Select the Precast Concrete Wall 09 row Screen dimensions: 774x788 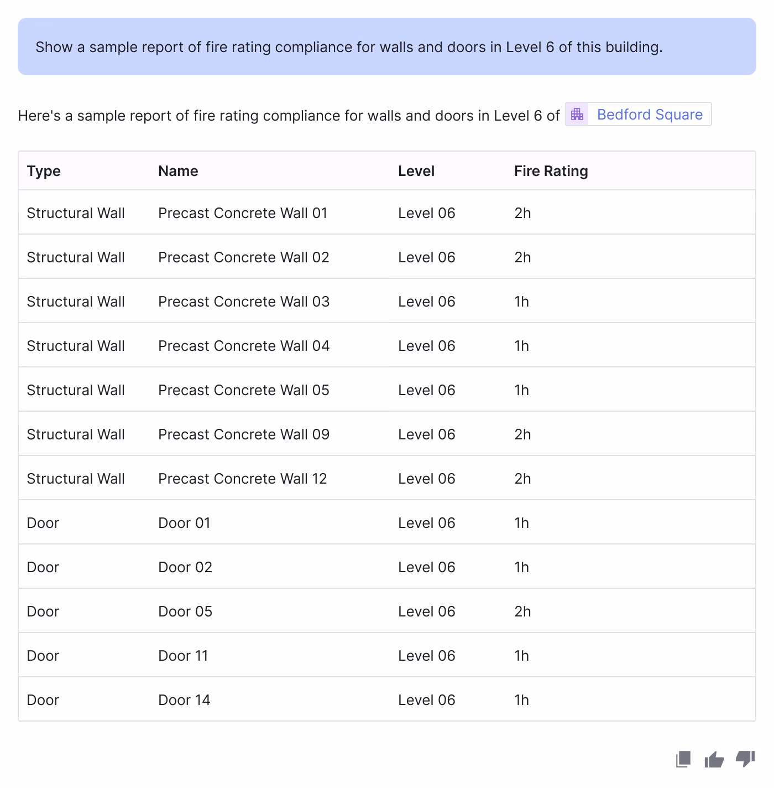[387, 434]
